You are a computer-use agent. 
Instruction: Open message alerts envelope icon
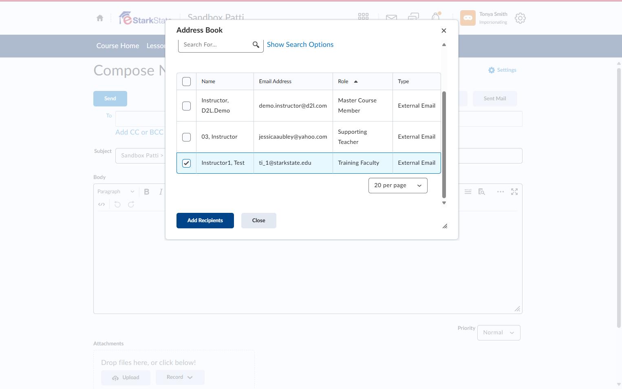[x=391, y=18]
